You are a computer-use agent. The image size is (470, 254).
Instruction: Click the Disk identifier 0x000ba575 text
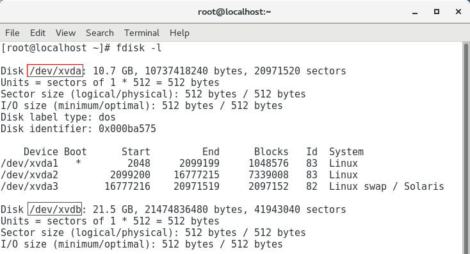coord(78,128)
